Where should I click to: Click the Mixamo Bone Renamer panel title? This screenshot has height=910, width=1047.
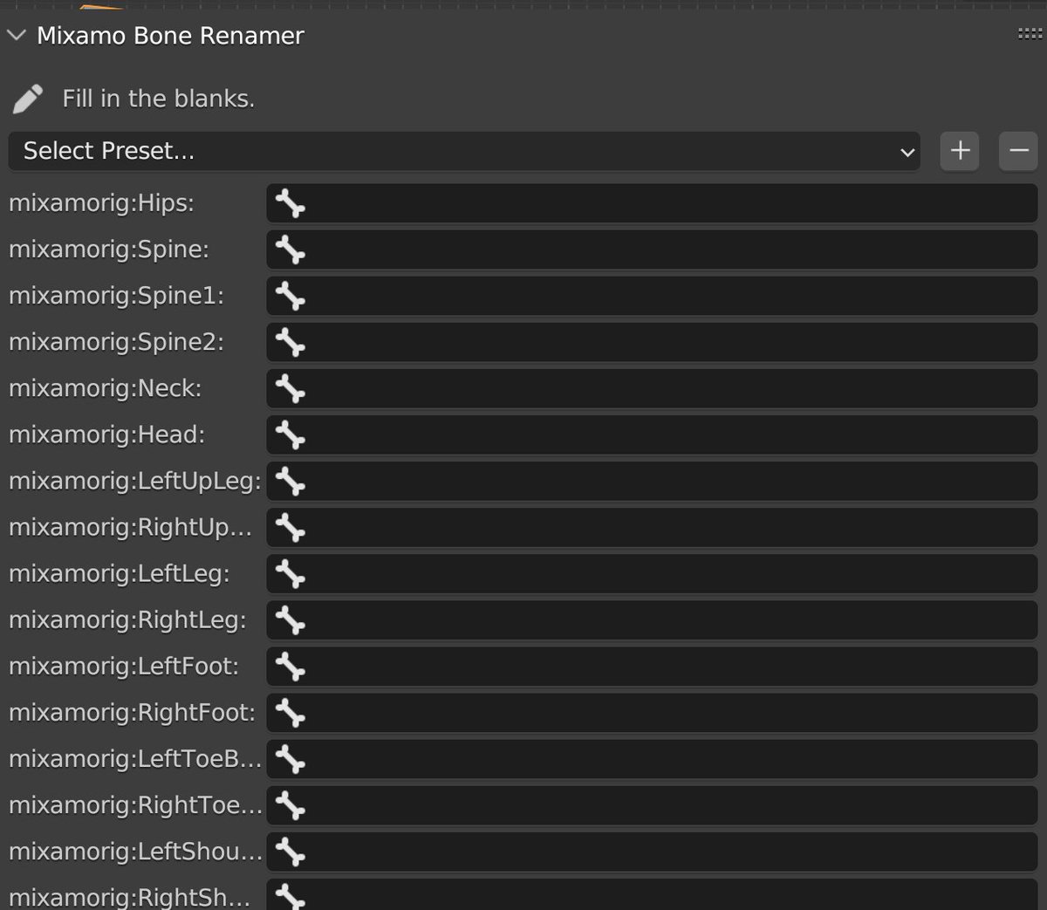pos(170,36)
